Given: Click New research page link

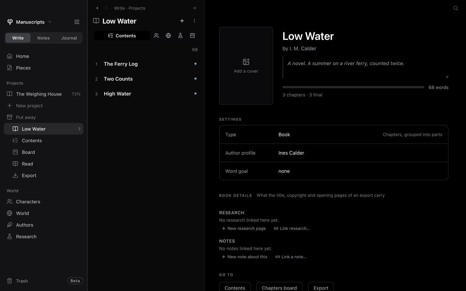Looking at the screenshot, I should pyautogui.click(x=244, y=228).
